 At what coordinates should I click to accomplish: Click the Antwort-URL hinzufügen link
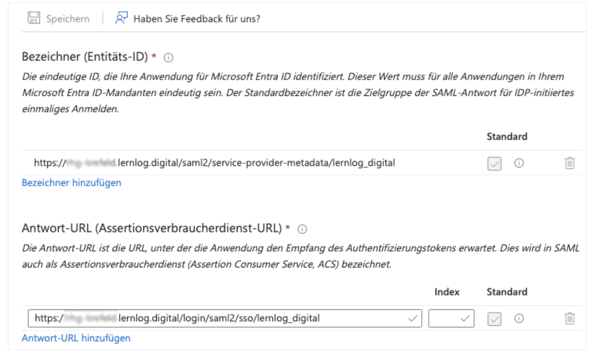coord(76,338)
